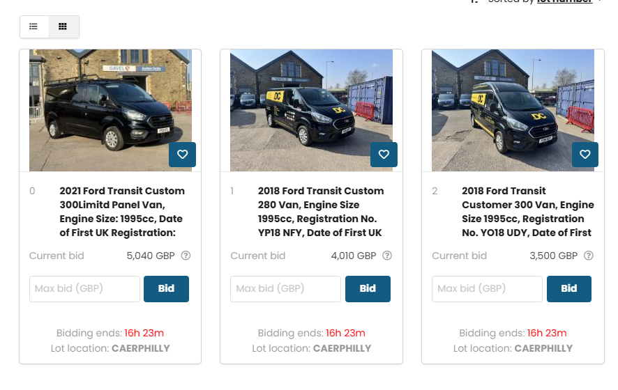The height and width of the screenshot is (390, 618).
Task: Click heart icon on lot 2 van
Action: coord(585,155)
